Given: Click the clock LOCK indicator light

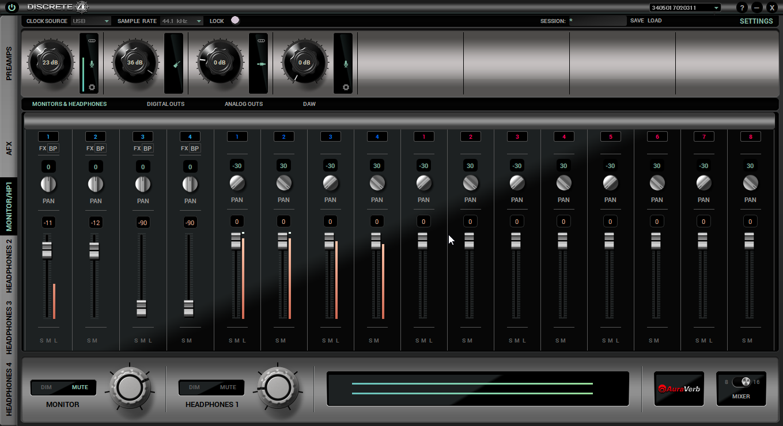Looking at the screenshot, I should 234,20.
